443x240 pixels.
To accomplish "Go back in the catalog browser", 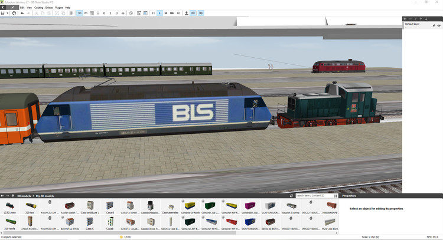I will point(2,196).
